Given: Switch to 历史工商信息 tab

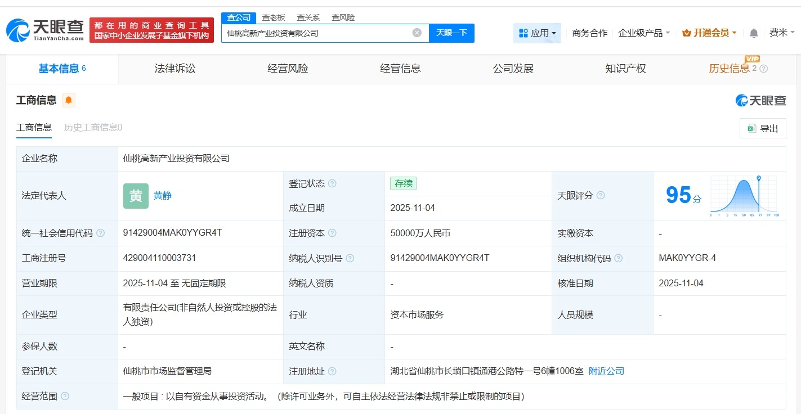Looking at the screenshot, I should coord(92,127).
